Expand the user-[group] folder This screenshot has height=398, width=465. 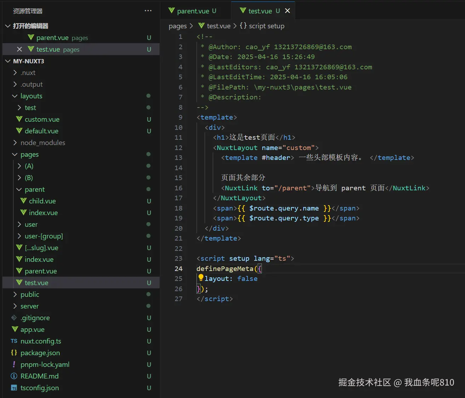coord(19,236)
